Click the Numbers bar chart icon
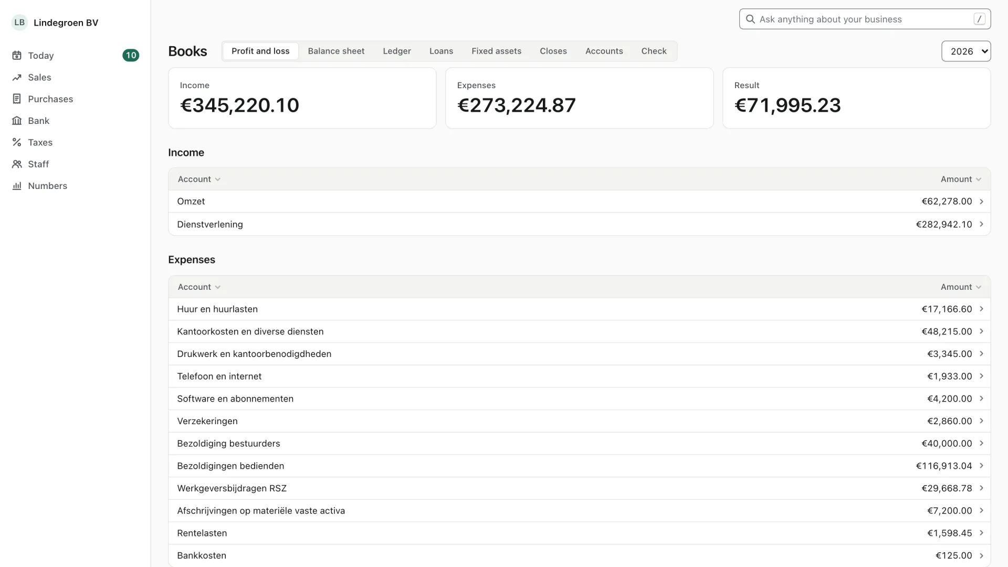 pos(17,186)
